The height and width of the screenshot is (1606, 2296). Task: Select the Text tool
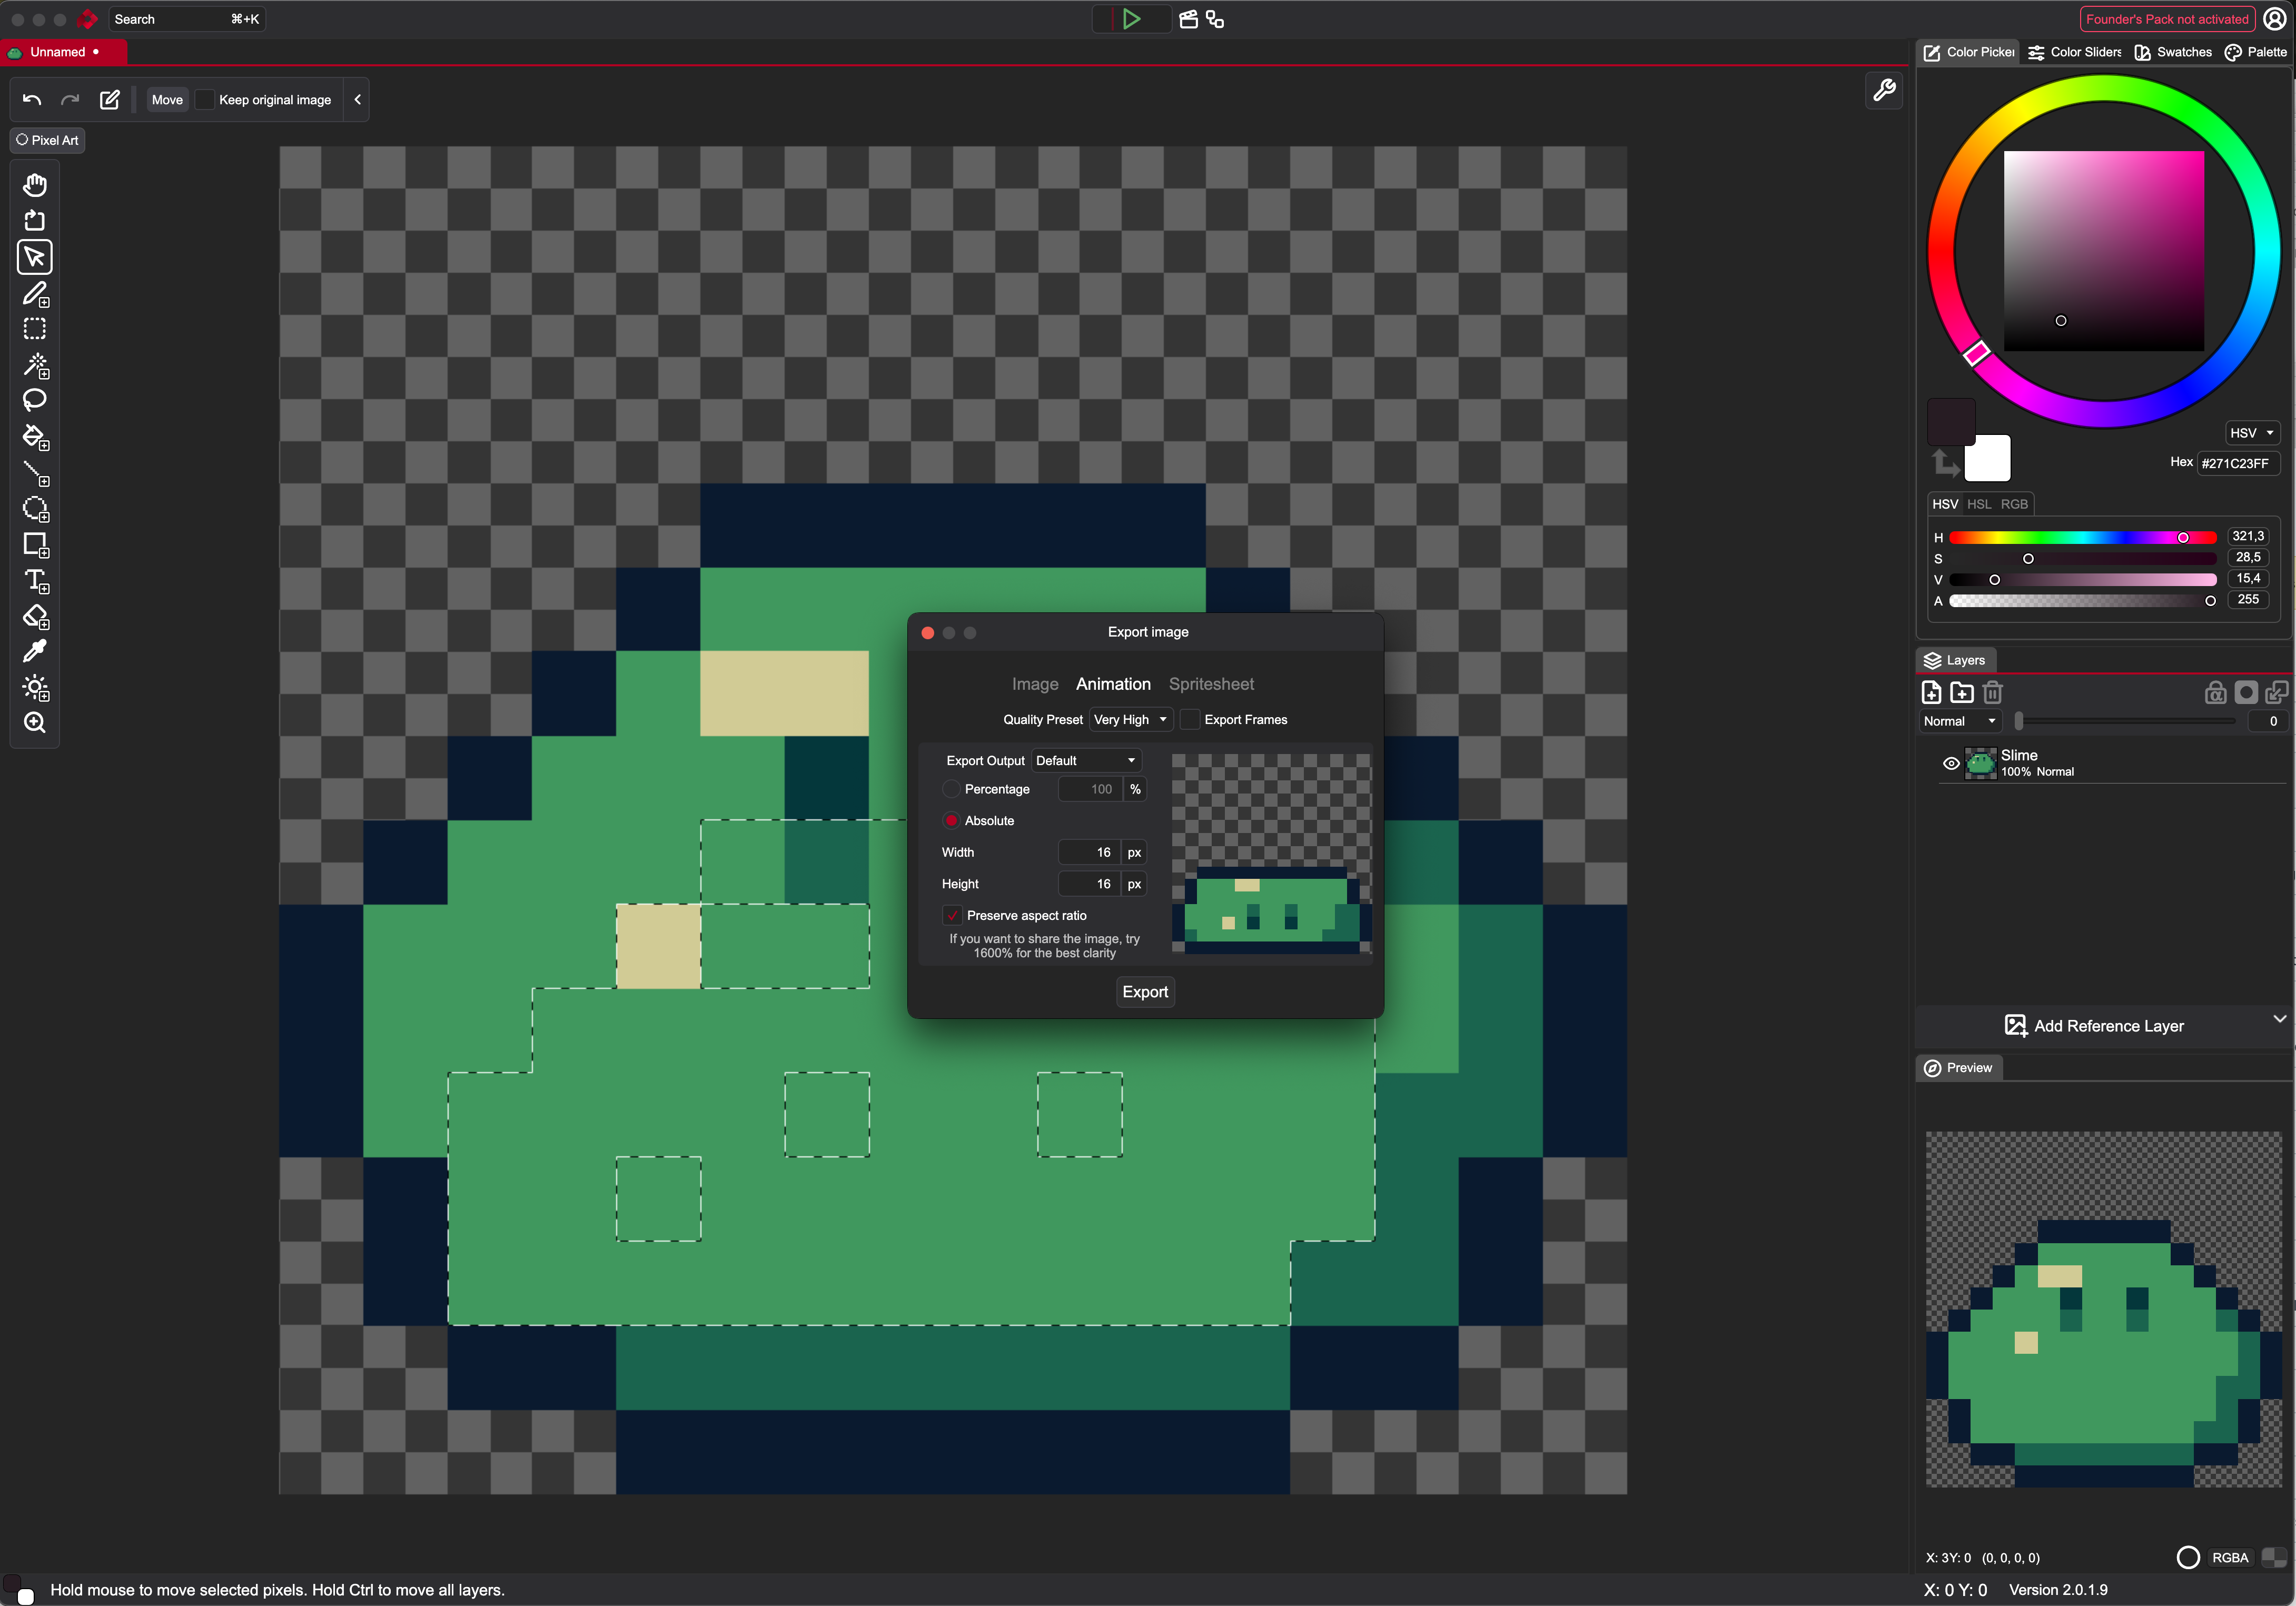[x=35, y=581]
